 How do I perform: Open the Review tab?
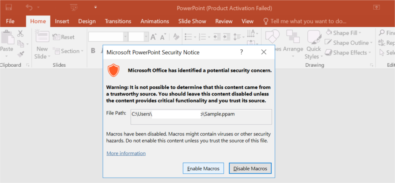(224, 22)
